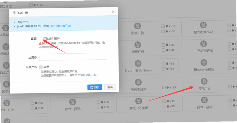Click the 海星广告 SDK icon
Screen dimensions: 237x123
pyautogui.click(x=137, y=26)
